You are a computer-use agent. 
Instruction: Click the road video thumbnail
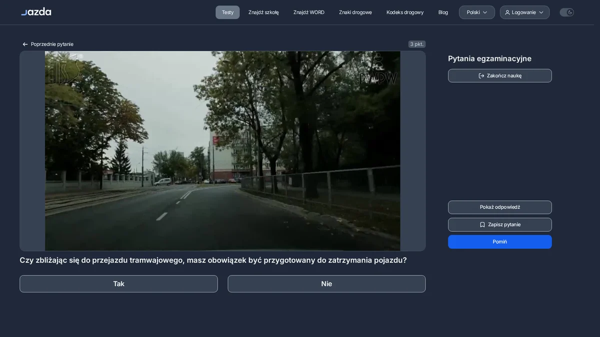pos(222,151)
